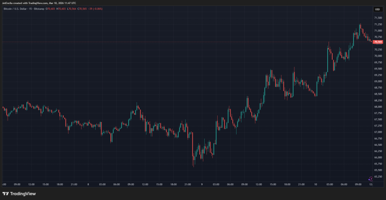Click the −39 (−0.06%) change value
This screenshot has width=386, height=200.
coord(96,9)
